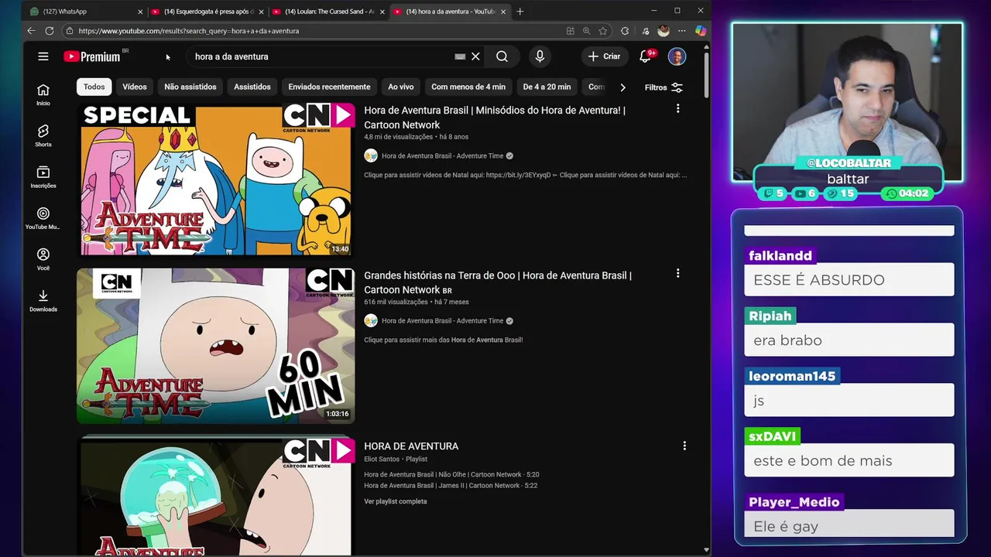Open Downloads in the sidebar
Image resolution: width=991 pixels, height=557 pixels.
43,300
